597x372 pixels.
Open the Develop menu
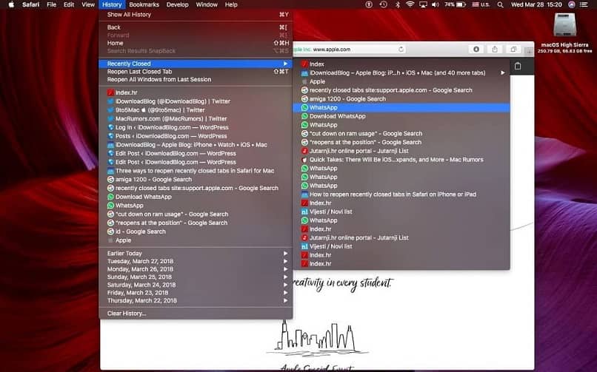click(178, 4)
